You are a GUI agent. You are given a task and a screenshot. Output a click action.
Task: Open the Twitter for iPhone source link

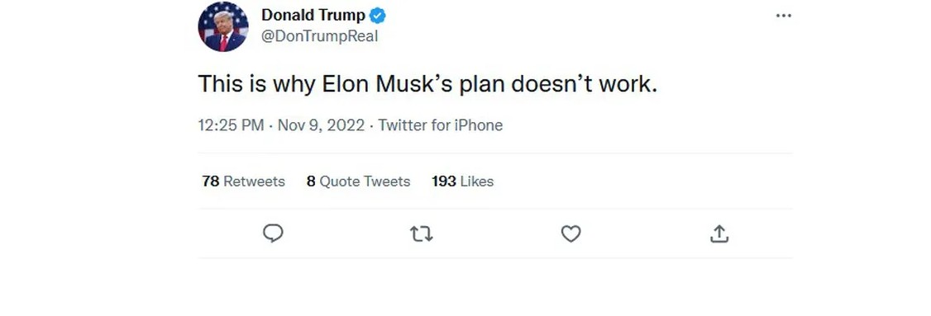tap(441, 125)
